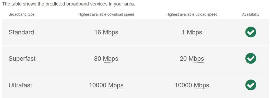This screenshot has width=270, height=98.
Task: Click the Standard broadband type label
Action: (21, 32)
